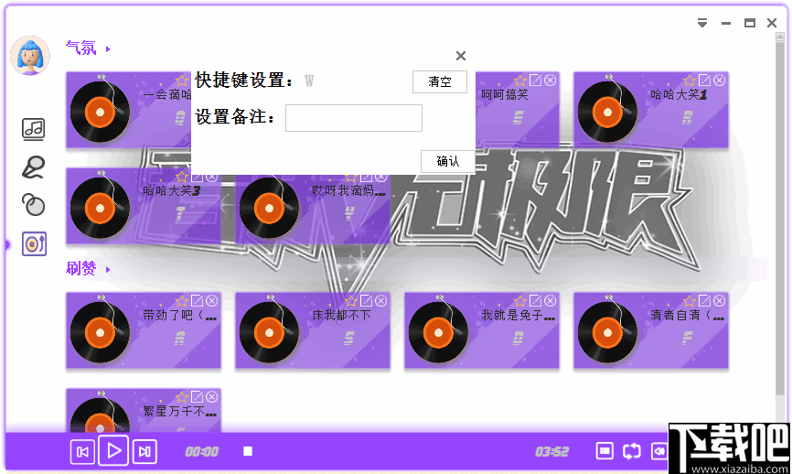Click the 清空 button in shortcut dialog
This screenshot has width=792, height=474.
coord(439,81)
